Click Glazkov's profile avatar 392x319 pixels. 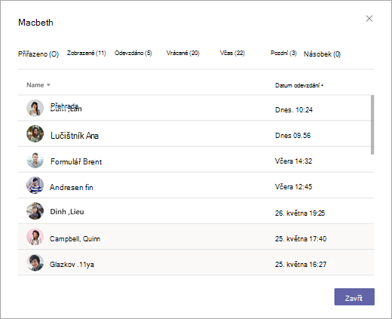click(35, 262)
